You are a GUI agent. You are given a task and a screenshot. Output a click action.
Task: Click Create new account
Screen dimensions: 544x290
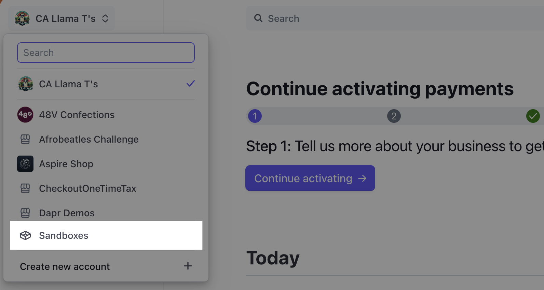coord(65,266)
